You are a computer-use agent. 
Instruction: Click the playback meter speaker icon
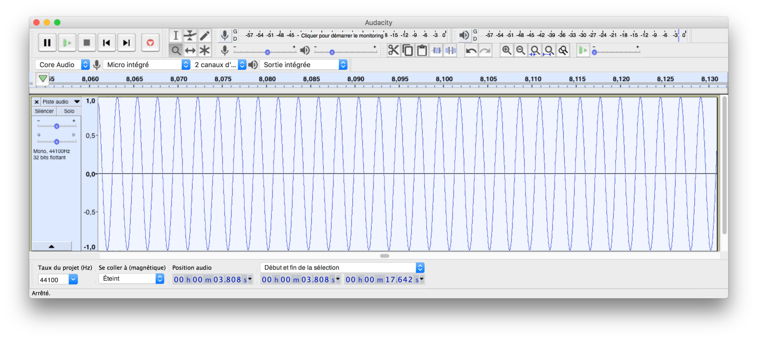pyautogui.click(x=464, y=36)
